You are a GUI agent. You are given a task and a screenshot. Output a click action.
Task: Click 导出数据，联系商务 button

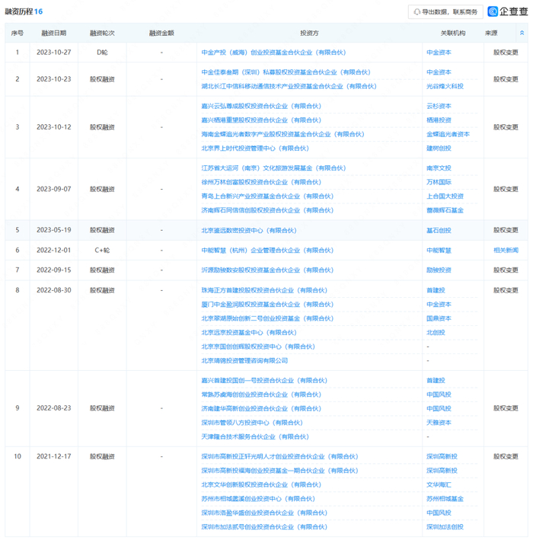[445, 12]
